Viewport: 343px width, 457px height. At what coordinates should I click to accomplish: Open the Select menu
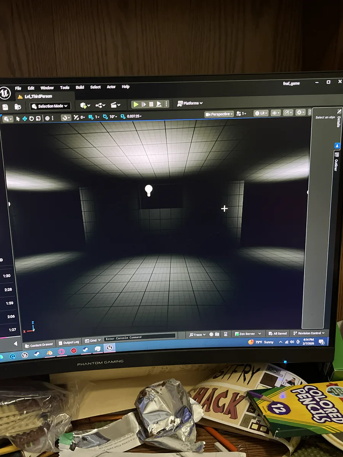tap(95, 87)
